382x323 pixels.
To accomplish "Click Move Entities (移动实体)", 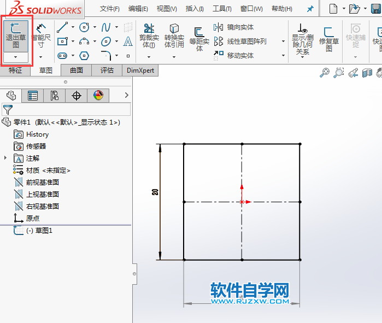I will tap(233, 56).
